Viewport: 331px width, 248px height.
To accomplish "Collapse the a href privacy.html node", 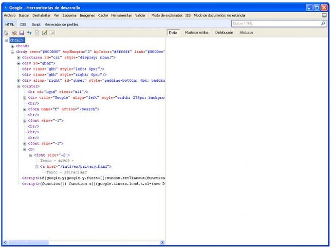I will pos(37,167).
